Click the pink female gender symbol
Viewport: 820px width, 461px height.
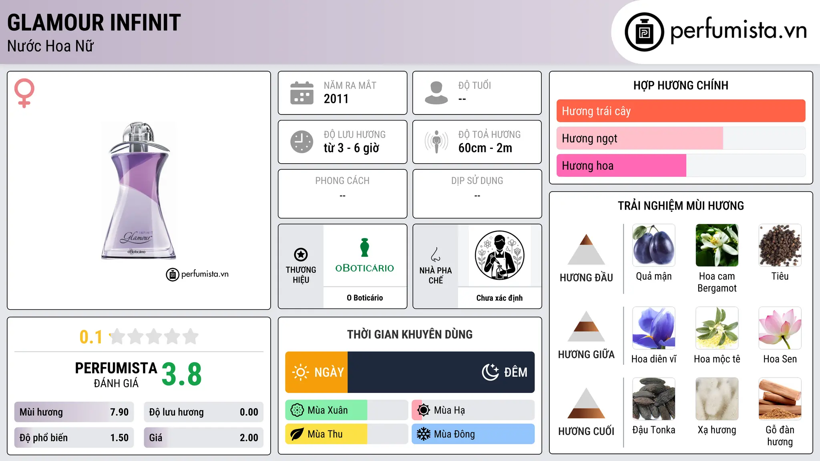pos(24,93)
